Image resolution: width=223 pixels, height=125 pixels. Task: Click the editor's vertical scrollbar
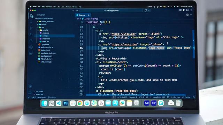193,44
